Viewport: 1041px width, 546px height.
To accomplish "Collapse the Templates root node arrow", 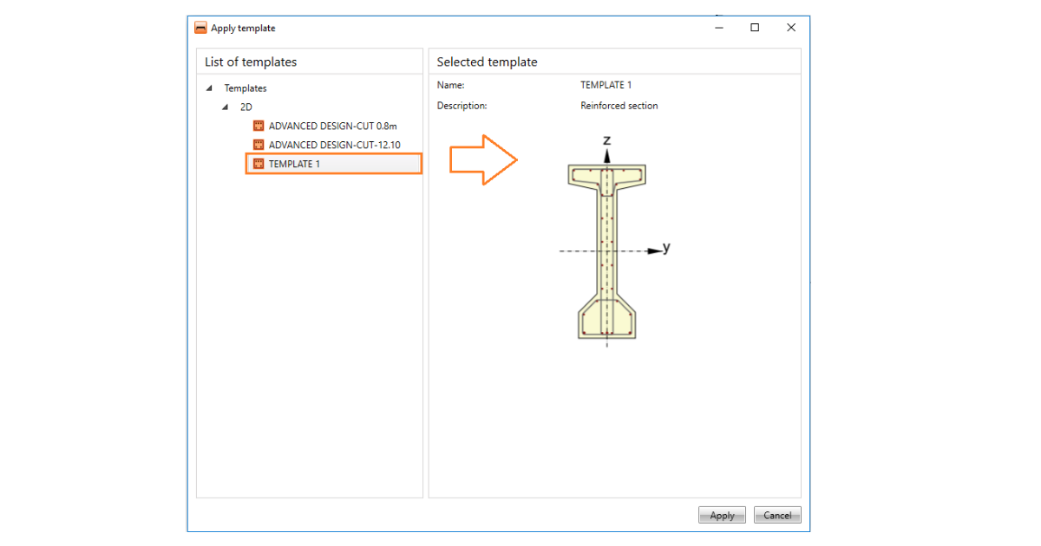I will [x=208, y=88].
